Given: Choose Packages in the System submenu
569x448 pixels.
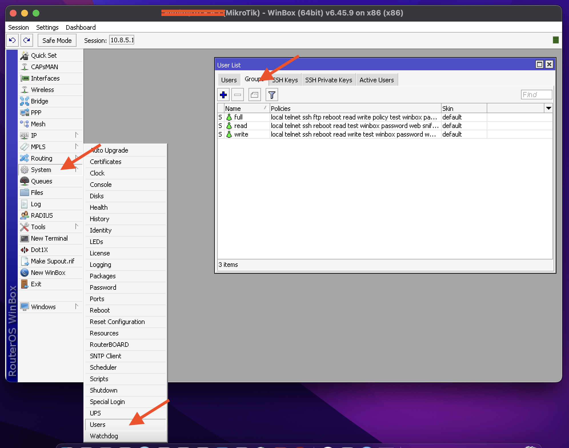Looking at the screenshot, I should coord(126,276).
